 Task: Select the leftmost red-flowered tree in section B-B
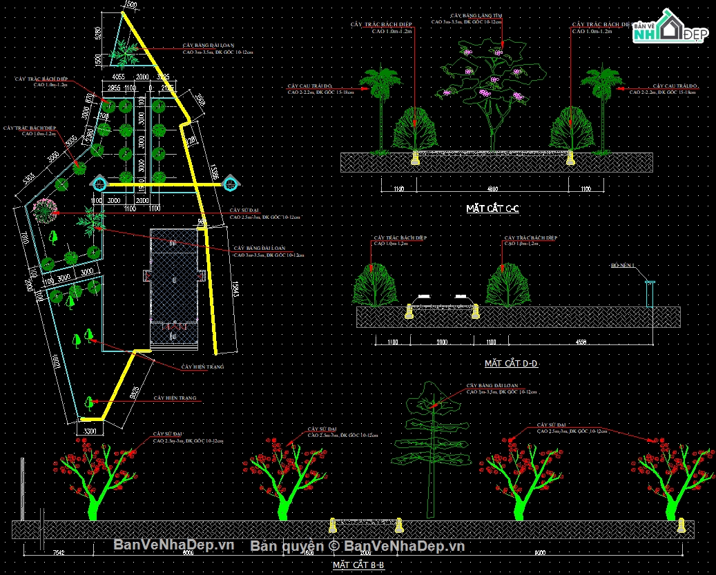pyautogui.click(x=95, y=478)
